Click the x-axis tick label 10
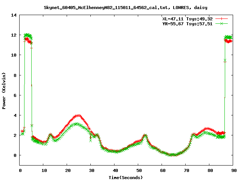Image resolution: width=241 pixels, height=181 pixels. click(x=44, y=170)
